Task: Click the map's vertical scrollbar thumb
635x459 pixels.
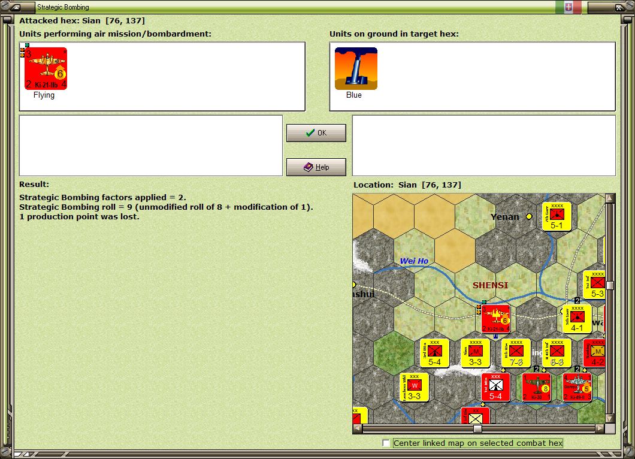Action: point(610,285)
